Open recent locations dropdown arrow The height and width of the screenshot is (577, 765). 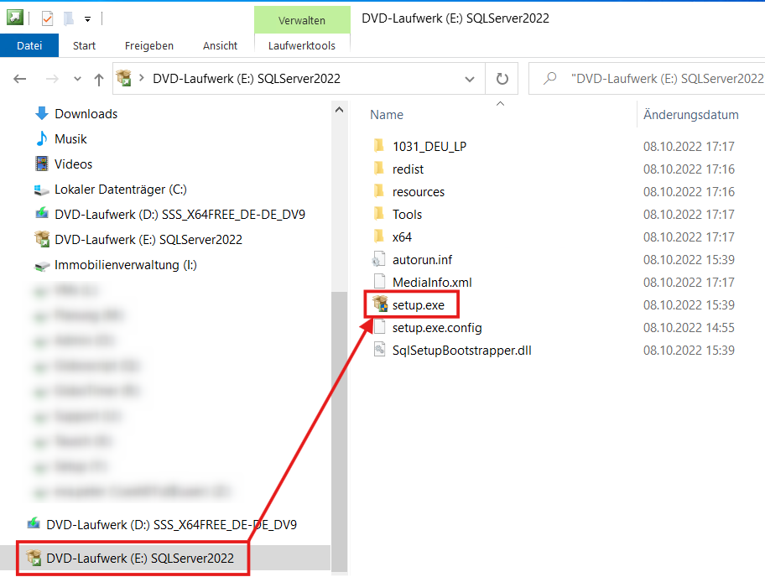77,79
